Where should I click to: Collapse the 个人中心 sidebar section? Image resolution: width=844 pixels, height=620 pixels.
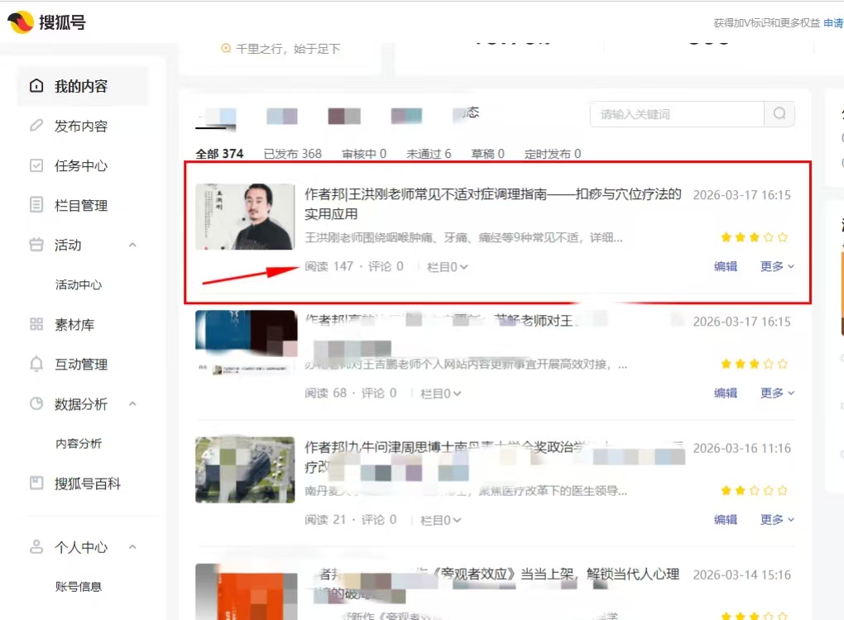tap(132, 547)
